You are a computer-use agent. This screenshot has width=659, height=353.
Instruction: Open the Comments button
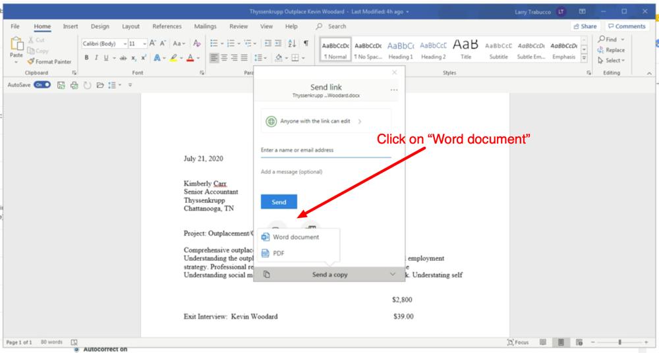(x=627, y=26)
